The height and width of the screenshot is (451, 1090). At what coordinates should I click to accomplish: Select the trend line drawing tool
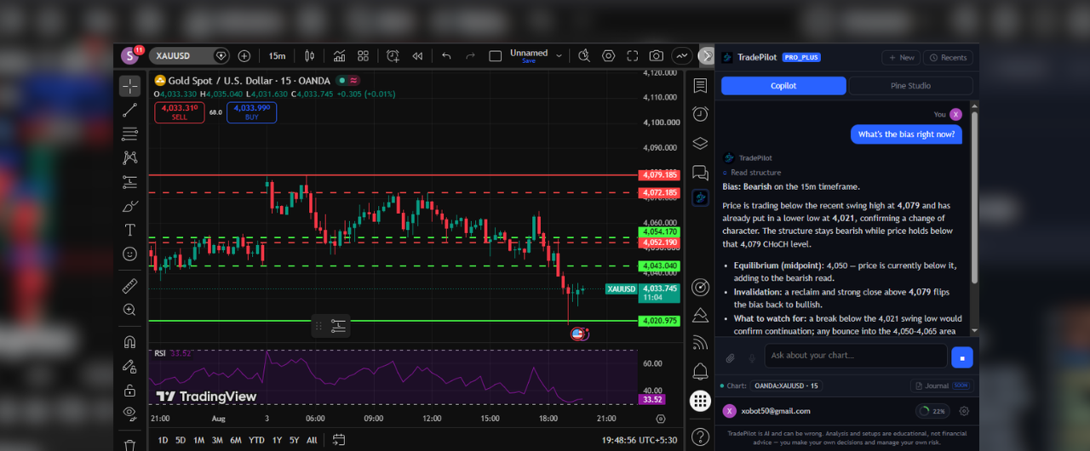pos(129,110)
